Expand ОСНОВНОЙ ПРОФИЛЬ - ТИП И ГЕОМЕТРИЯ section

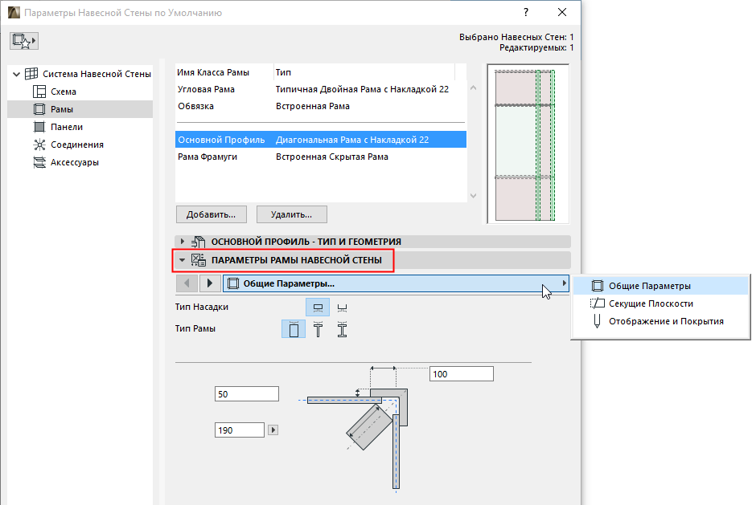182,240
